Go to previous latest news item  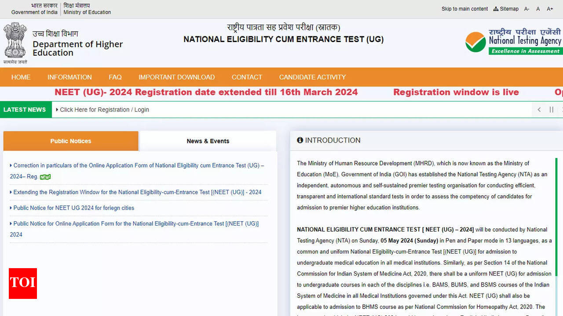tap(539, 110)
